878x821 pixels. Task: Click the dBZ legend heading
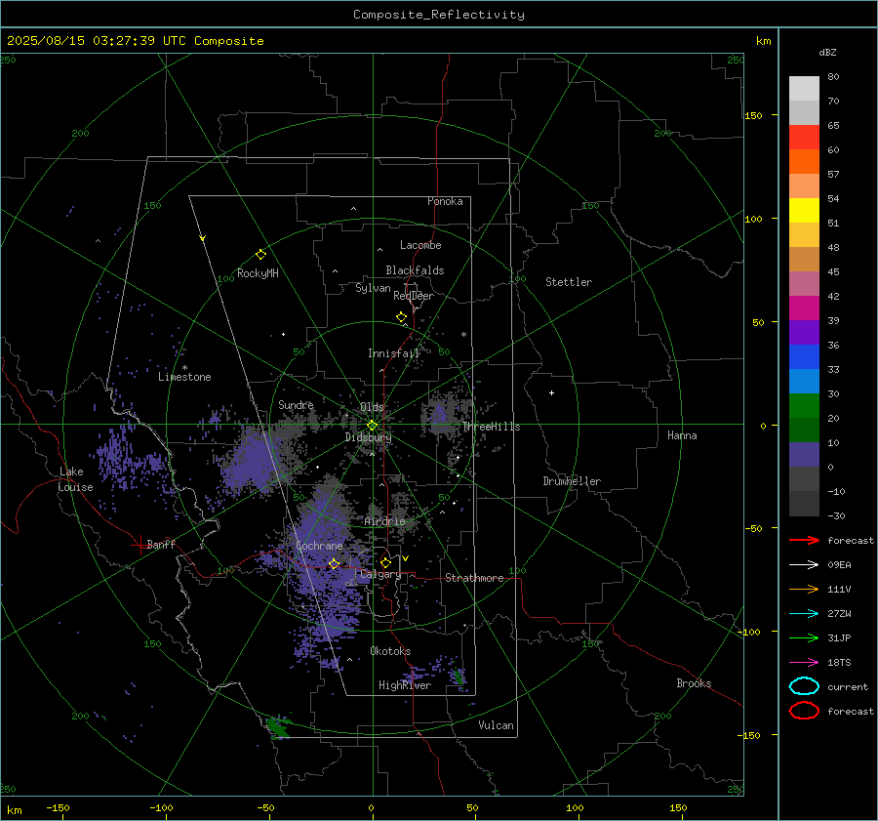(x=827, y=52)
